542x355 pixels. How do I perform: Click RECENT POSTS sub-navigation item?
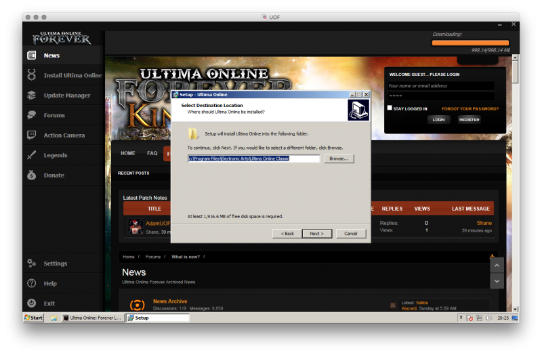coord(133,173)
